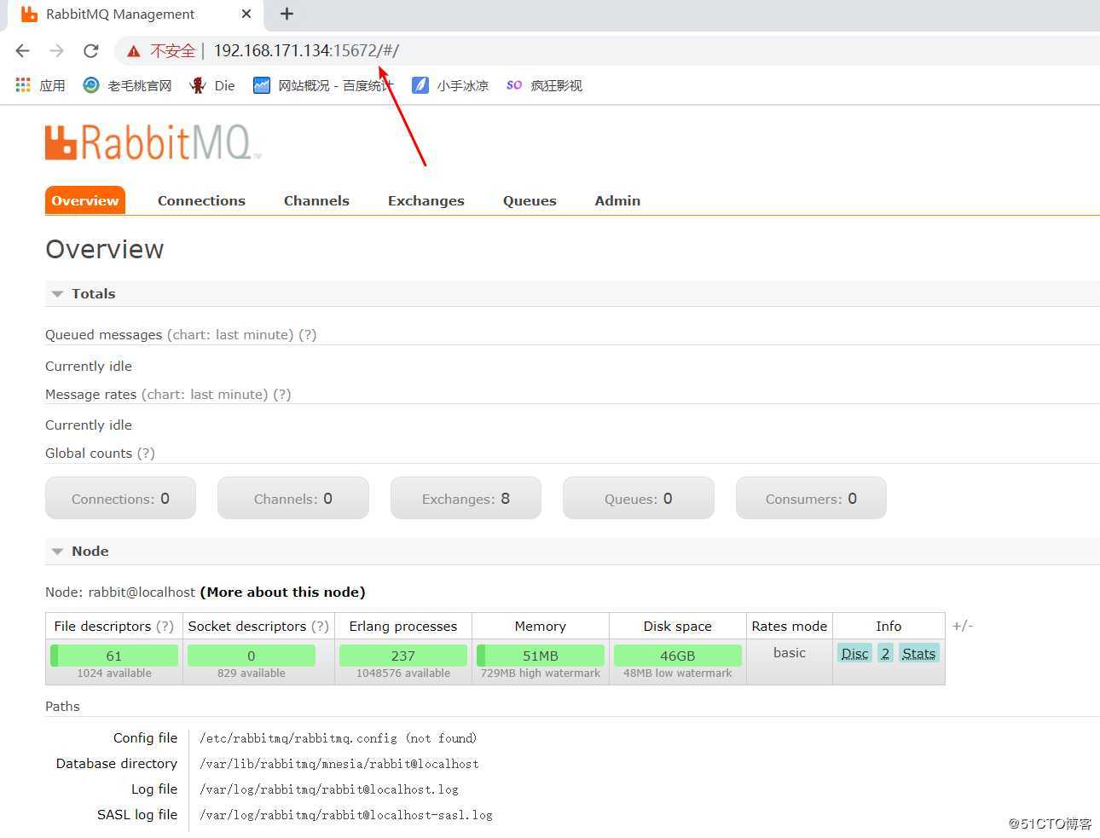Click the Config file path text
Viewport: 1100px width, 838px height.
click(338, 738)
